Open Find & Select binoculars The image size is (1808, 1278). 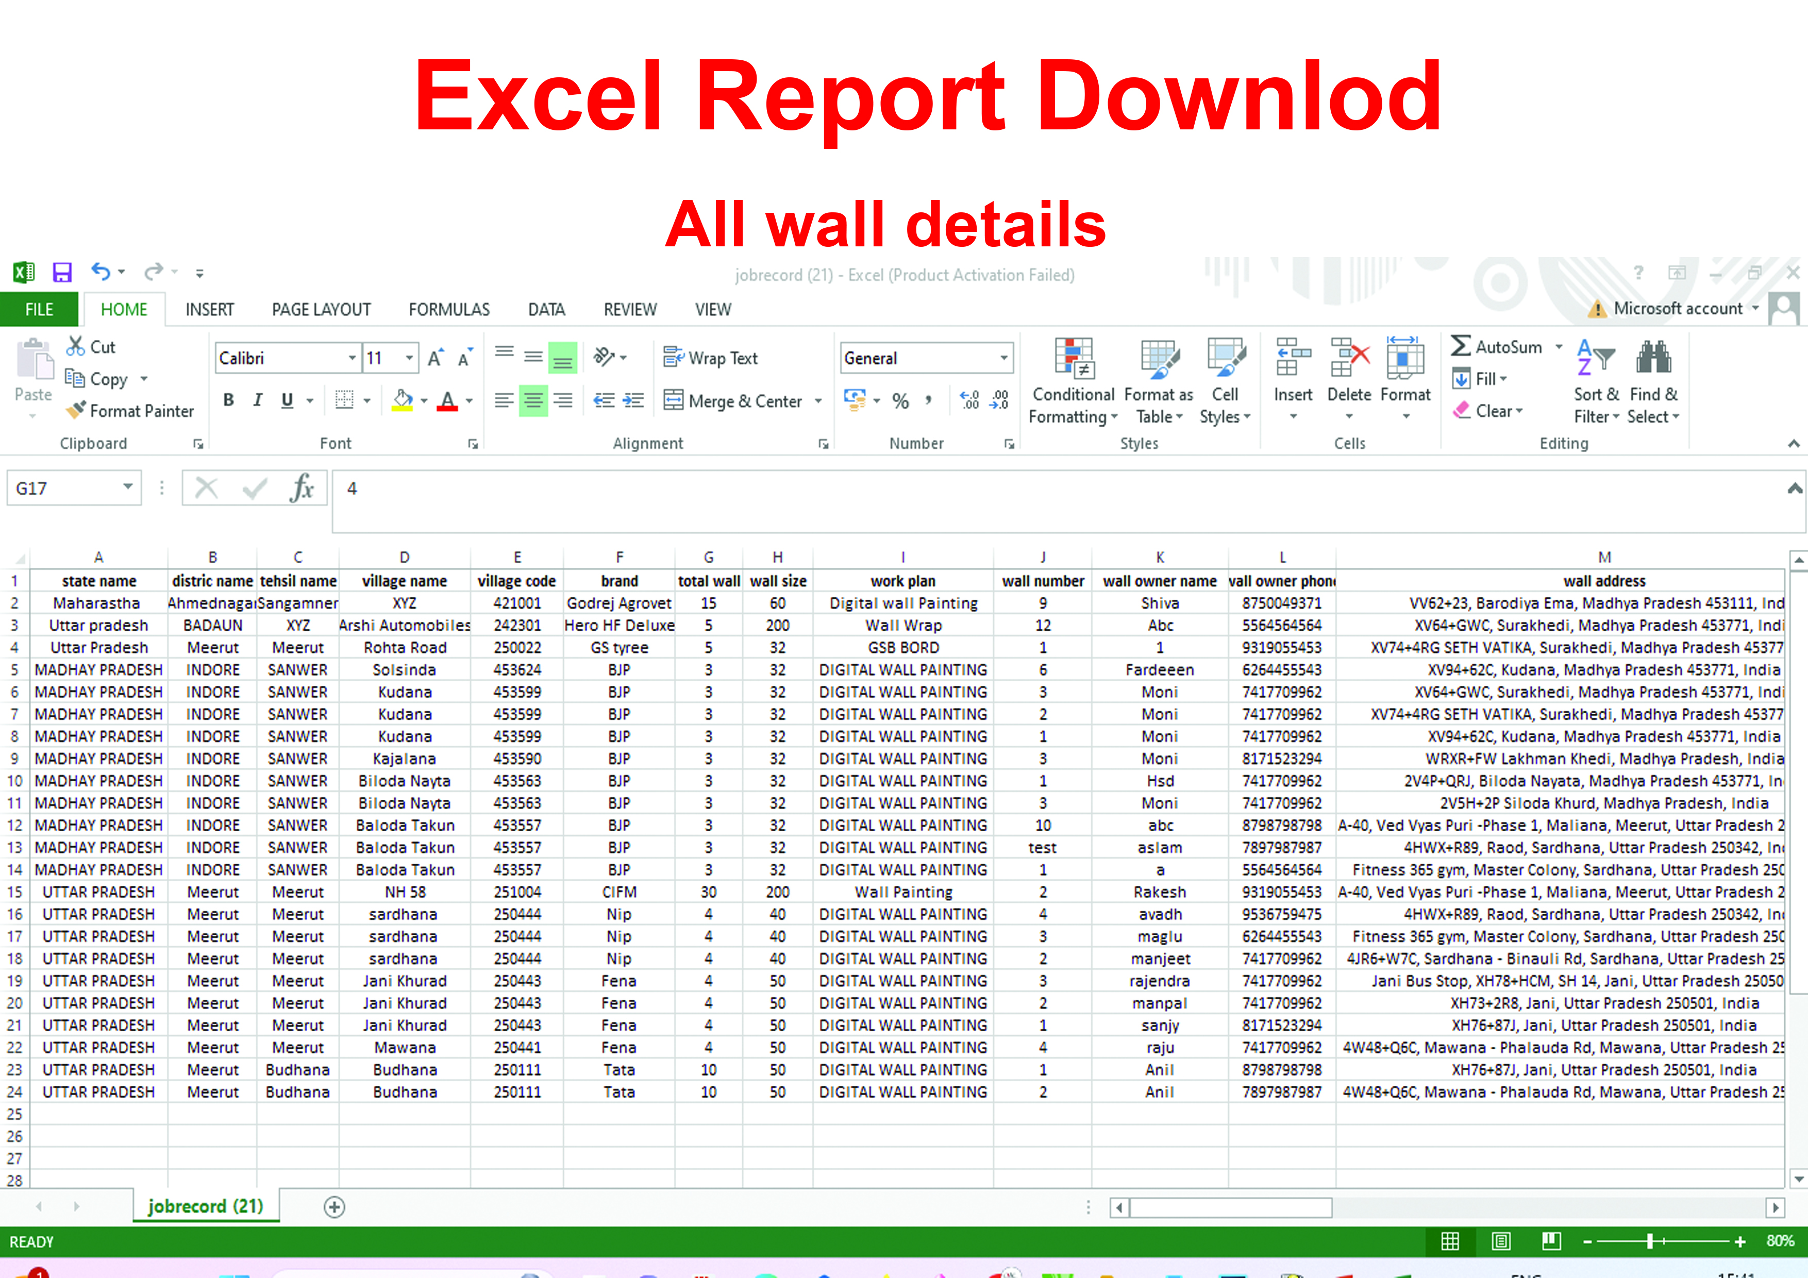tap(1653, 382)
